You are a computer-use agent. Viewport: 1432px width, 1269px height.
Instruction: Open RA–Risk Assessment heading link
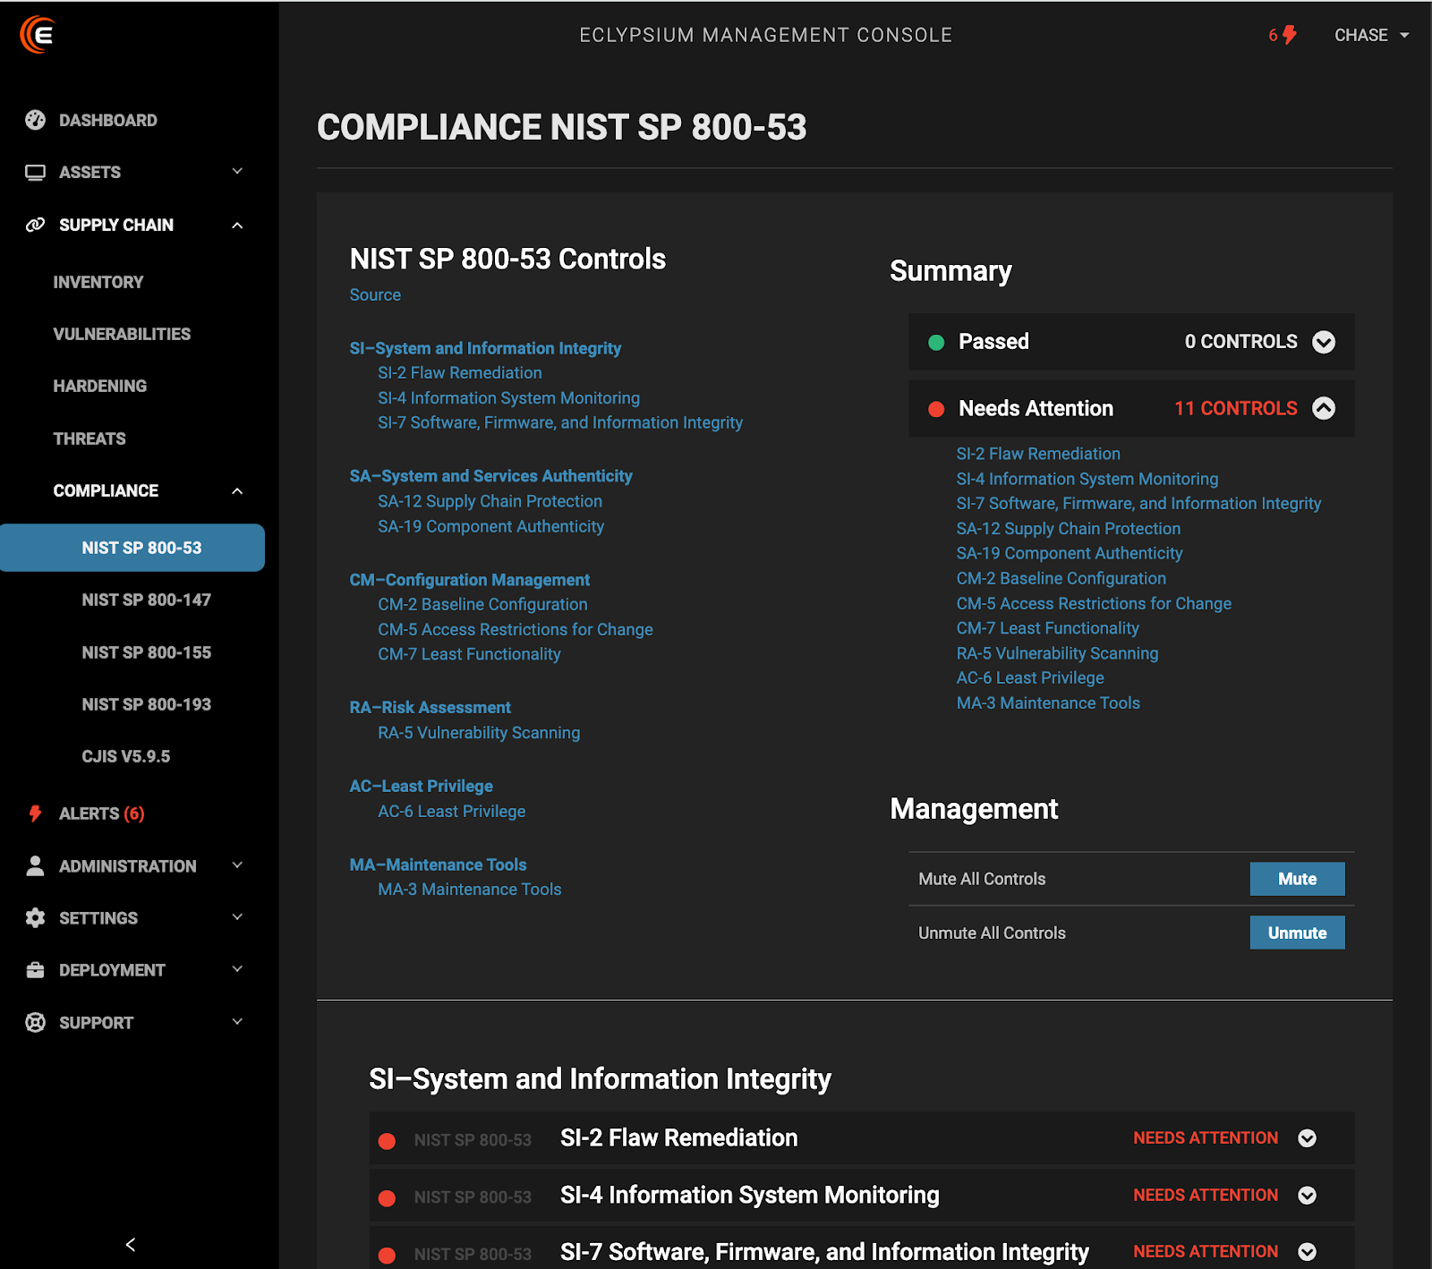tap(430, 707)
